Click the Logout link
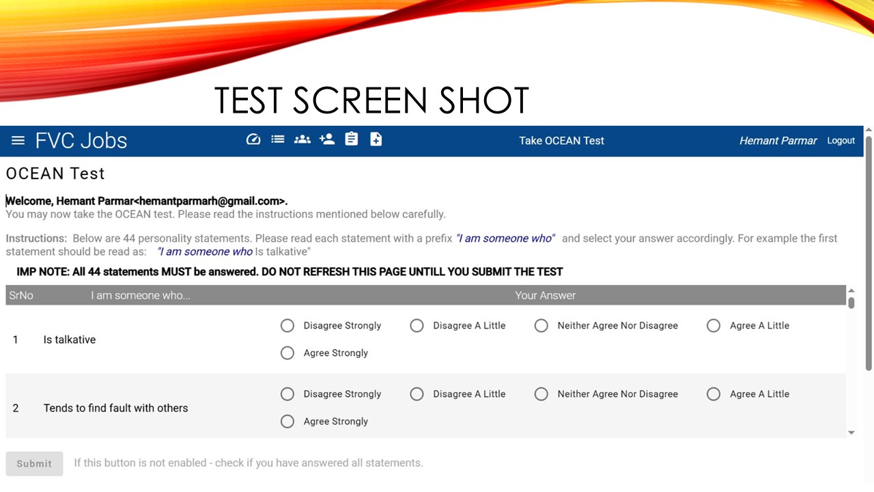Screen dimensions: 874x492 [x=841, y=141]
